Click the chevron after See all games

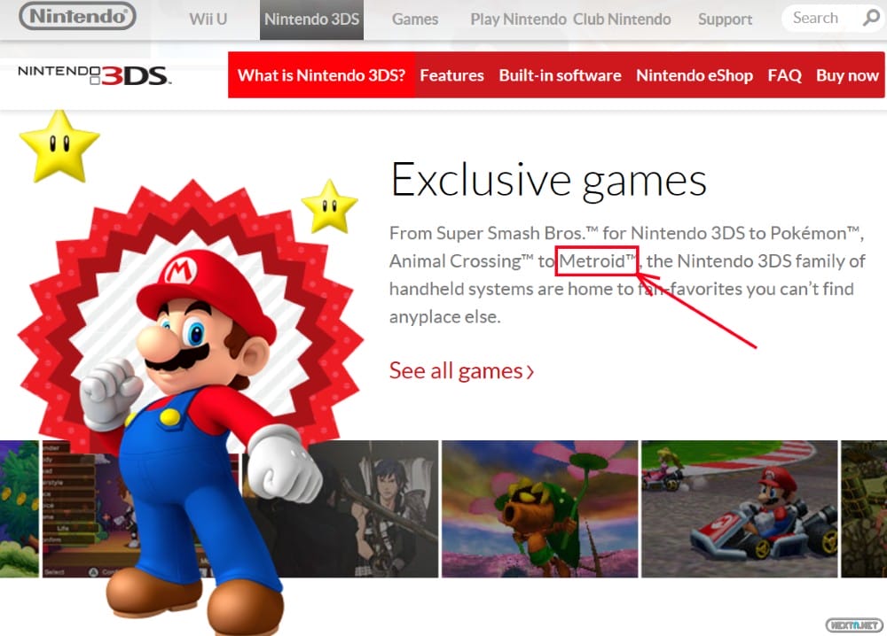click(530, 372)
